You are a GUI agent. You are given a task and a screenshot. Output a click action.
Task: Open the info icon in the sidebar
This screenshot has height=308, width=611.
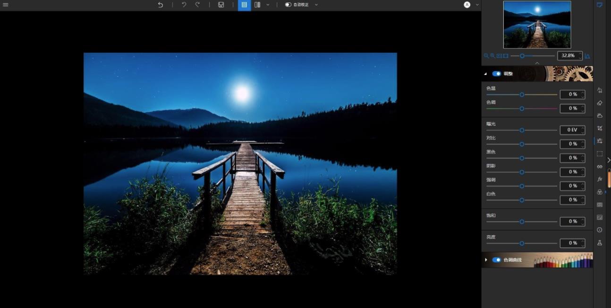(600, 230)
